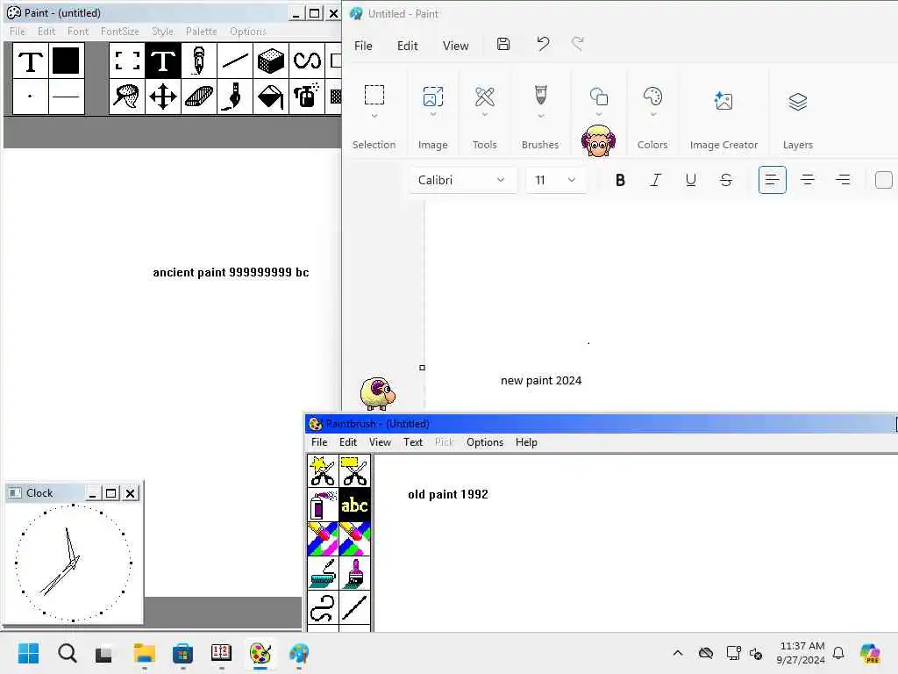Click the black foreground pattern box
The image size is (898, 674).
(x=66, y=61)
